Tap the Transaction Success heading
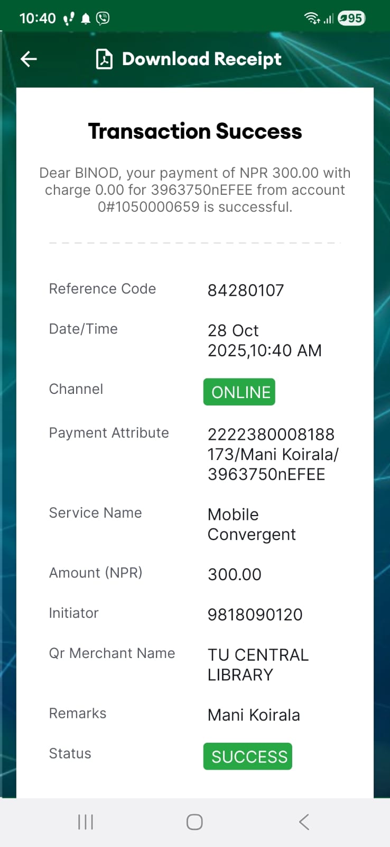The height and width of the screenshot is (847, 390). click(x=195, y=131)
